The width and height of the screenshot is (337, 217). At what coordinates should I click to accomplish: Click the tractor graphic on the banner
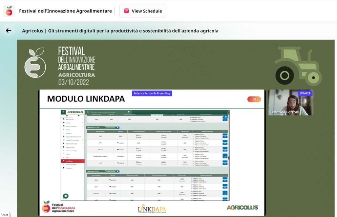(298, 66)
